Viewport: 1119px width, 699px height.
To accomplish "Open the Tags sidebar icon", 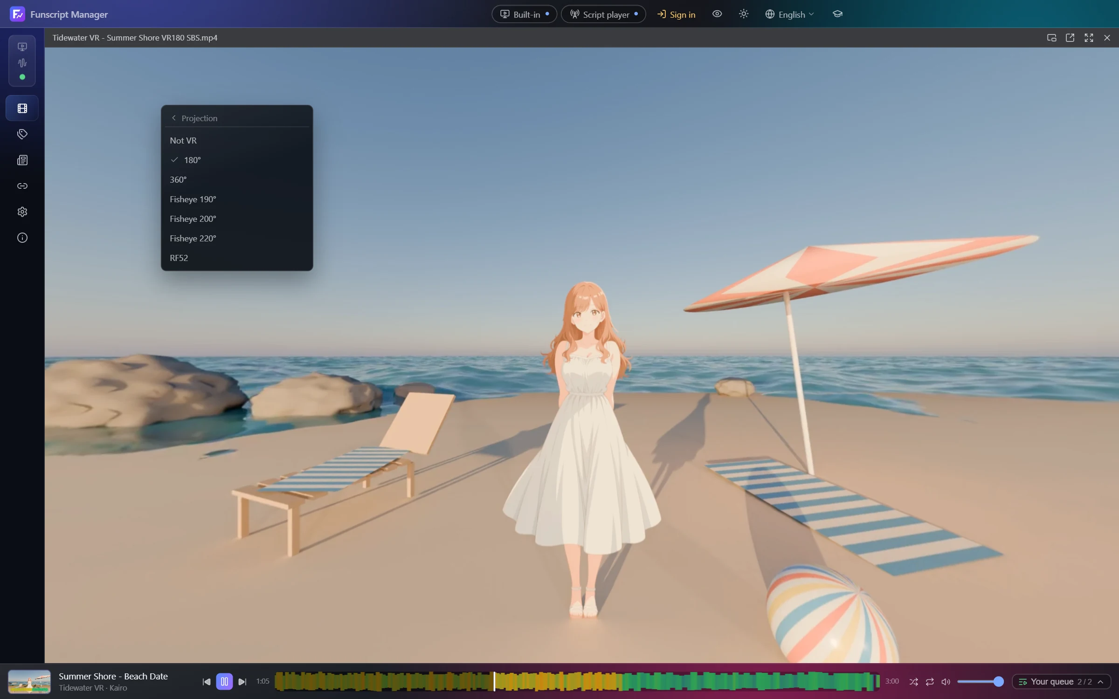I will [22, 134].
